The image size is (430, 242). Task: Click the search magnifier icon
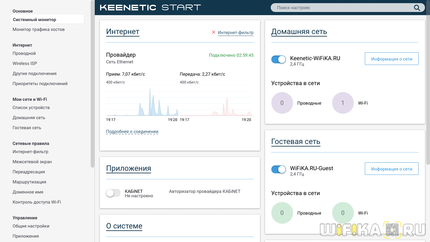pos(417,8)
